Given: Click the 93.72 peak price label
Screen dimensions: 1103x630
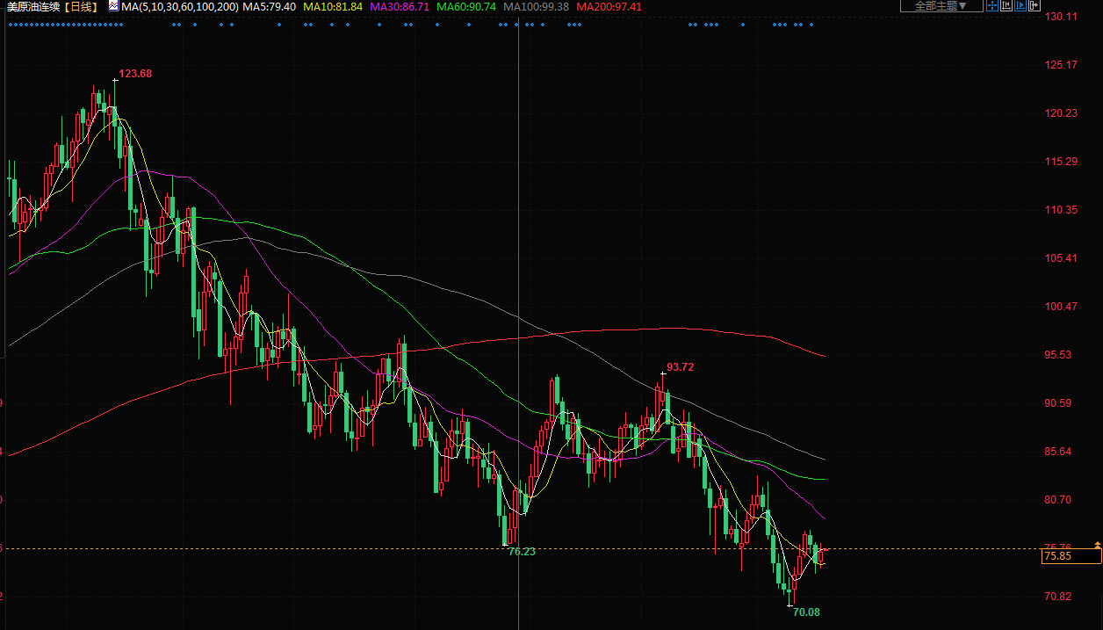Looking at the screenshot, I should coord(680,367).
